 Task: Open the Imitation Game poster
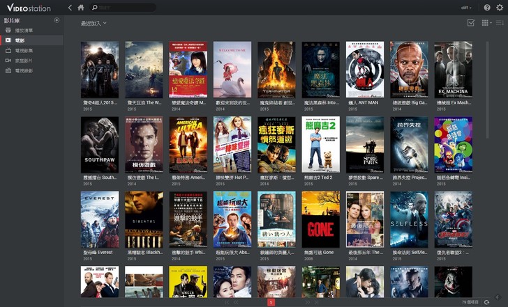coord(144,145)
